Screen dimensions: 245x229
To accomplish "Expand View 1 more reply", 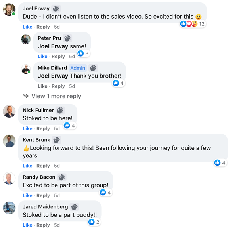I will tap(56, 96).
